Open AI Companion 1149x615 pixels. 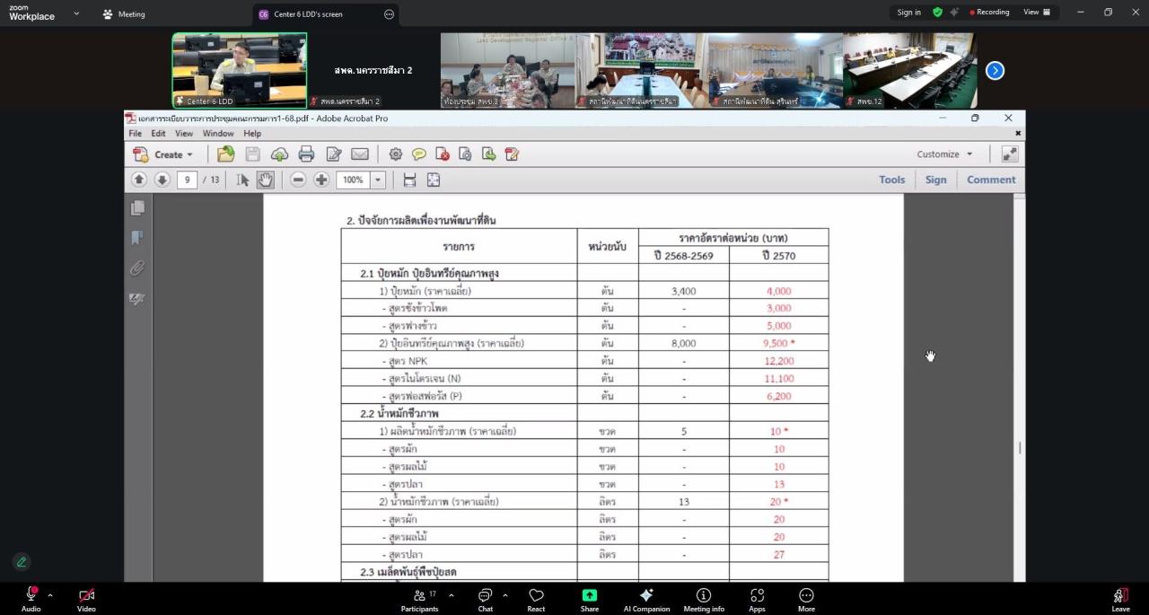[646, 599]
